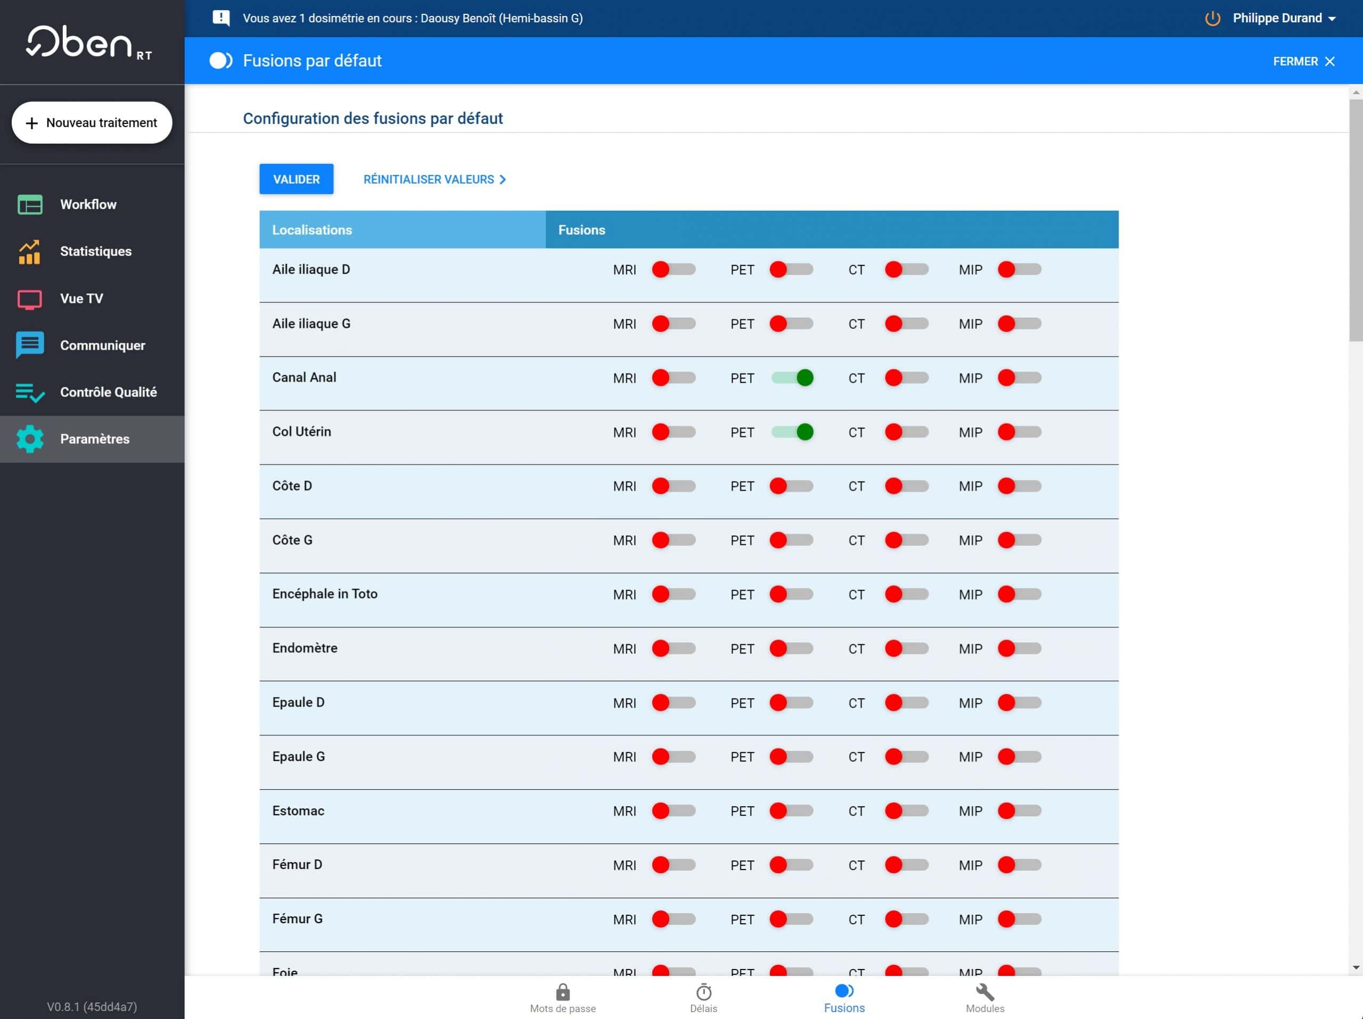Go to the Modules tab
1363x1019 pixels.
[x=984, y=998]
